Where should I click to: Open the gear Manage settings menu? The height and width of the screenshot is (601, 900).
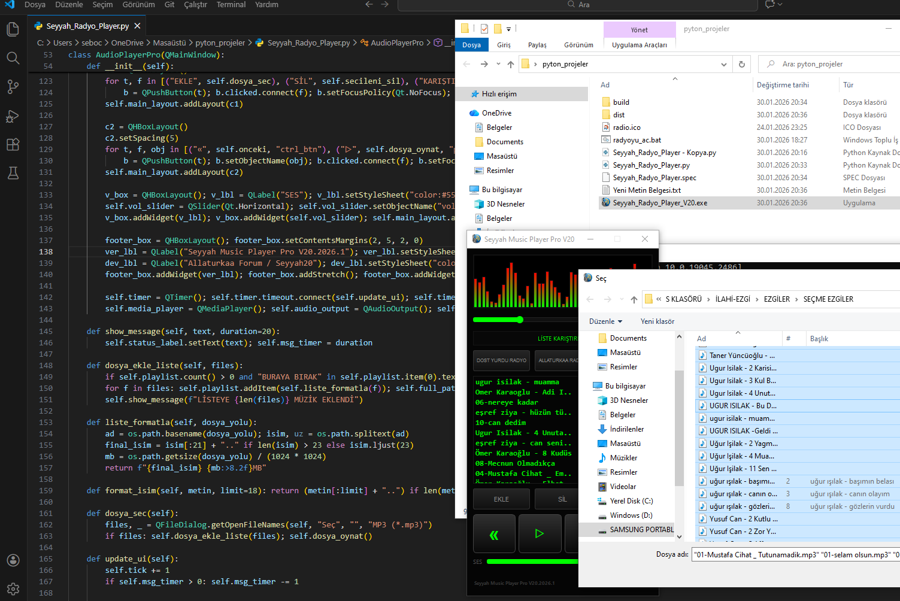[x=13, y=589]
